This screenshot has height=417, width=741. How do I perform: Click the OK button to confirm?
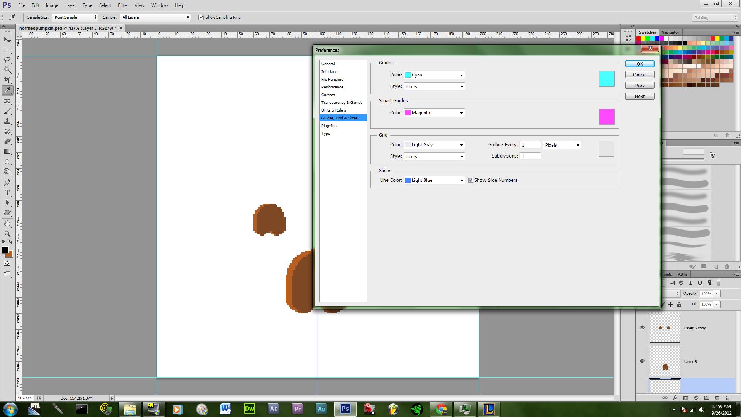[x=640, y=64]
